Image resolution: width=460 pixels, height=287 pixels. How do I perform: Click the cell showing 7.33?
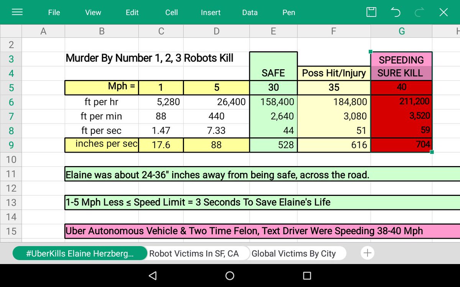(217, 130)
